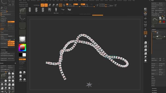Collapse the Curve Functions section
Screen dimensions: 166x93
[x=4, y=34]
